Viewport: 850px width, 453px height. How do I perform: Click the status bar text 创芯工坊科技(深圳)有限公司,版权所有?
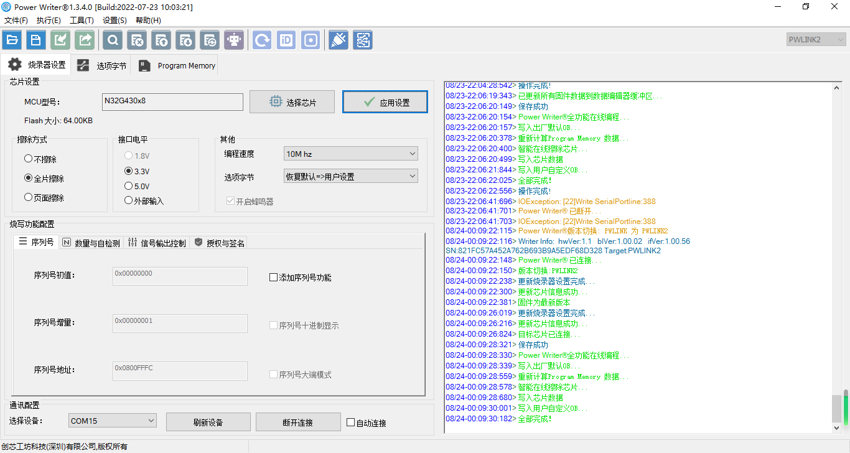pyautogui.click(x=65, y=447)
